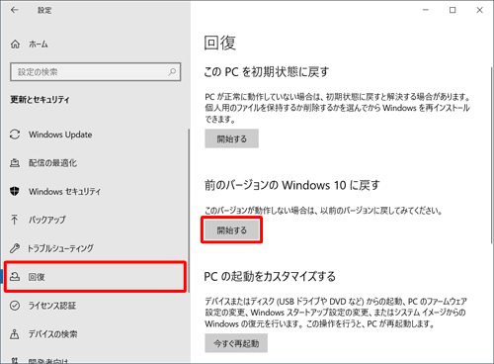Click the sidebar vertical scrollbar
Screen dimensions: 494x364
189,211
